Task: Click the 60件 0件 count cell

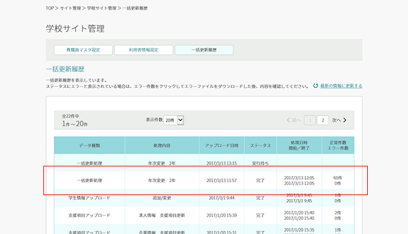Action: (338, 180)
